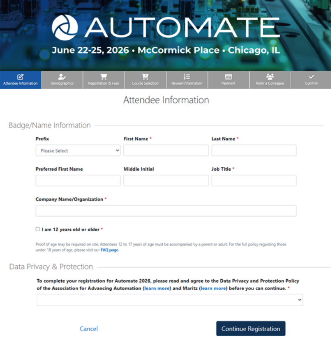The width and height of the screenshot is (331, 345).
Task: Click the Last Name input field
Action: click(x=254, y=151)
